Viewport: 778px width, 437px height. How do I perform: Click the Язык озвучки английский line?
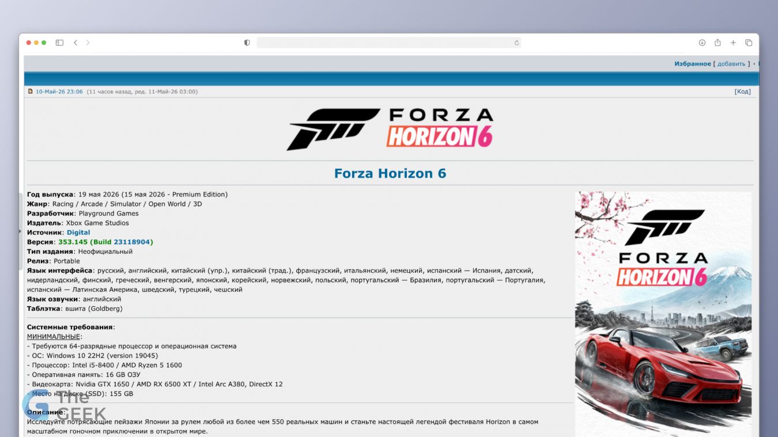74,299
